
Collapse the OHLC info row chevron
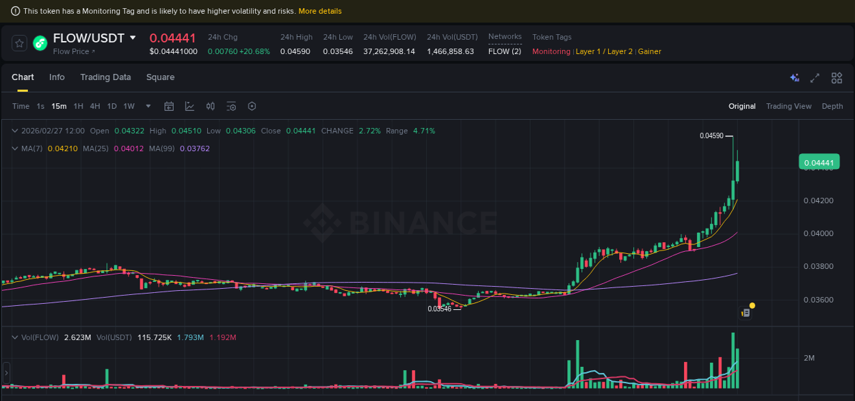14,130
